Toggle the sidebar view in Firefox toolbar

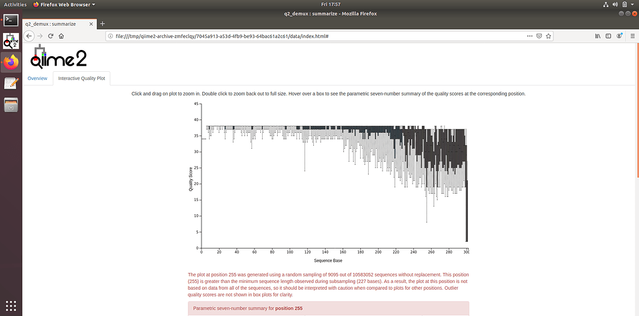[608, 36]
